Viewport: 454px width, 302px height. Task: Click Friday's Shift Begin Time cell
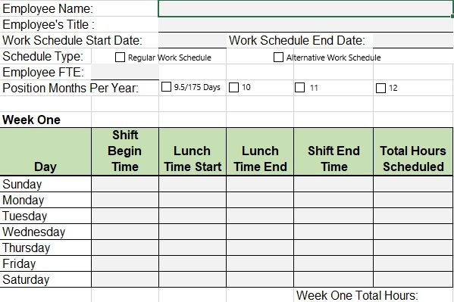pyautogui.click(x=125, y=263)
